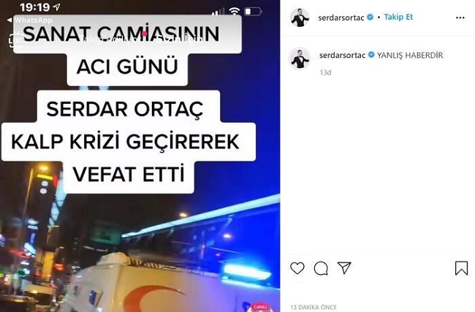The width and height of the screenshot is (475, 312).
Task: Save the post with the bookmark icon
Action: pyautogui.click(x=461, y=268)
